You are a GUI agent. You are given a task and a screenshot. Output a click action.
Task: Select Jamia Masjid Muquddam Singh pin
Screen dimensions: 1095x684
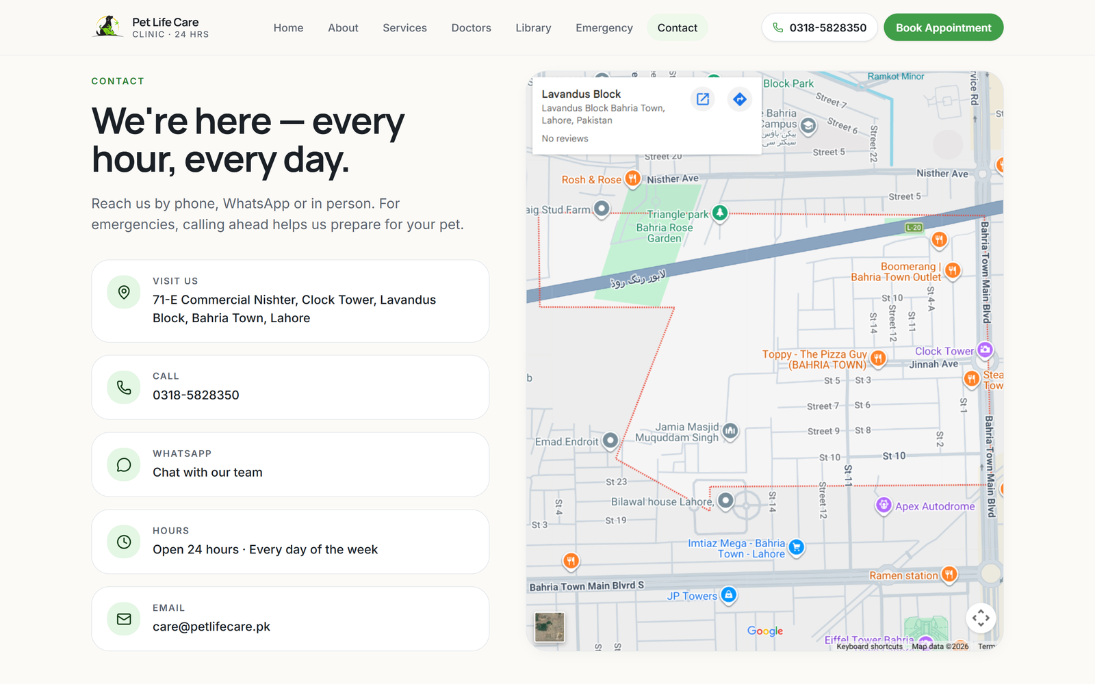coord(730,431)
